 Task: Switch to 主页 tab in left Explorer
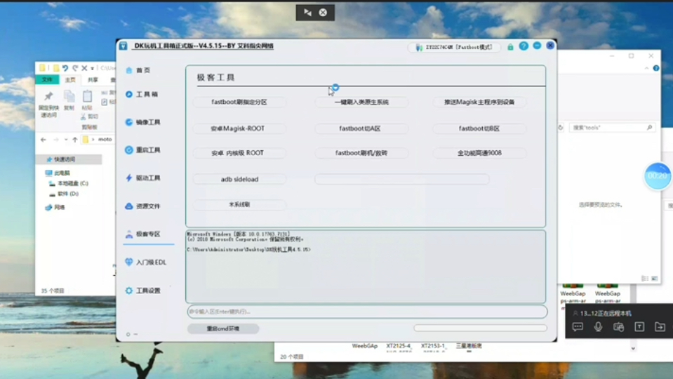coord(70,80)
